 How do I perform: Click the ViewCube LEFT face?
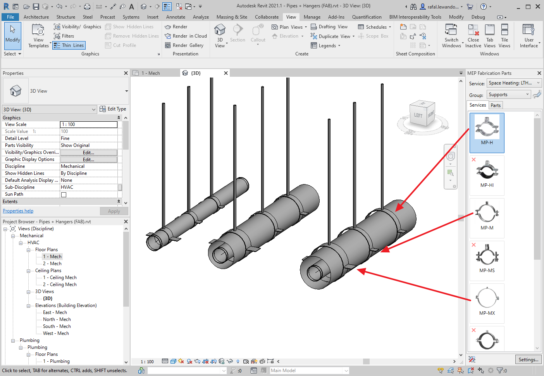coord(418,116)
